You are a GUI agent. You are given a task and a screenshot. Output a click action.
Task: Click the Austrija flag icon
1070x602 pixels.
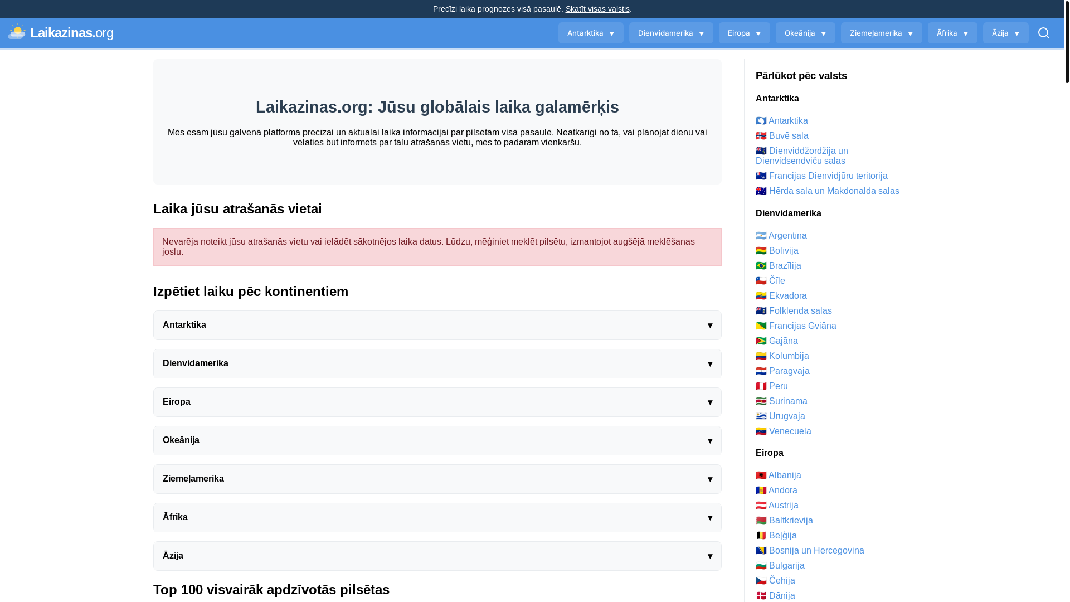pyautogui.click(x=761, y=506)
